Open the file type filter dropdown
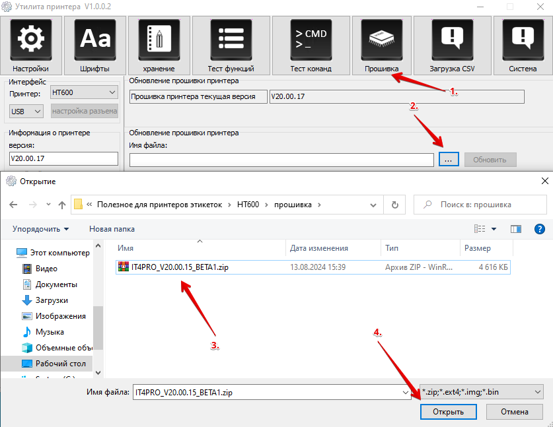553x427 pixels. coord(482,392)
